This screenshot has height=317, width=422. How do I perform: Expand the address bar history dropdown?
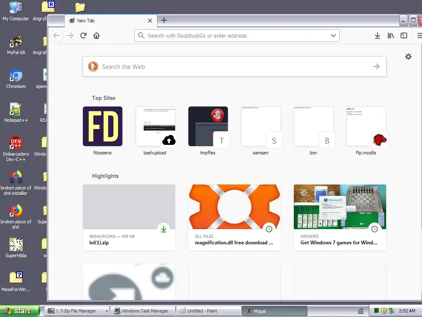pyautogui.click(x=333, y=35)
